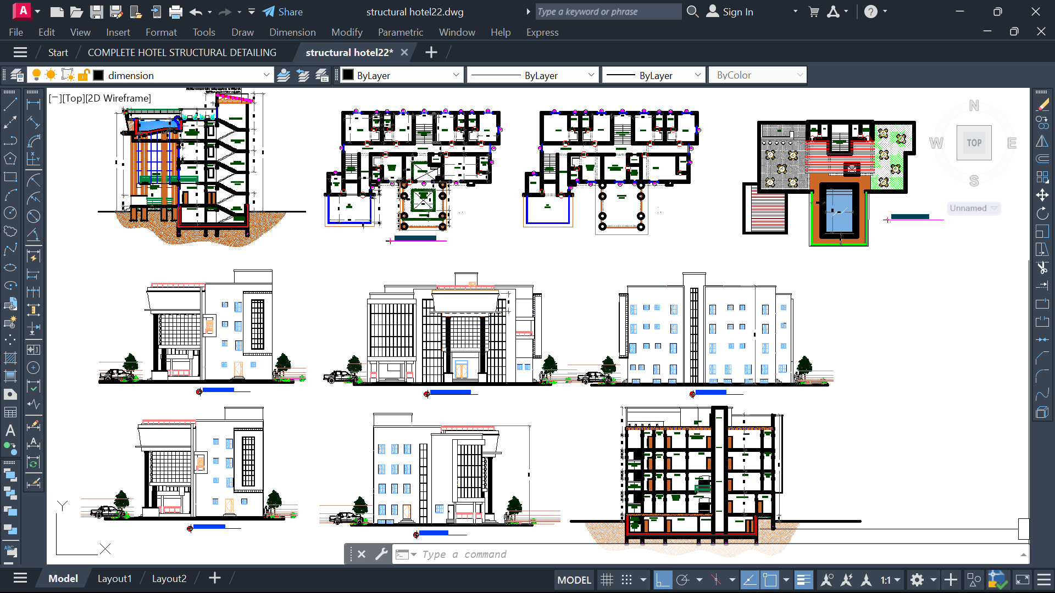This screenshot has width=1055, height=593.
Task: Toggle the drawing grid display
Action: [x=607, y=579]
